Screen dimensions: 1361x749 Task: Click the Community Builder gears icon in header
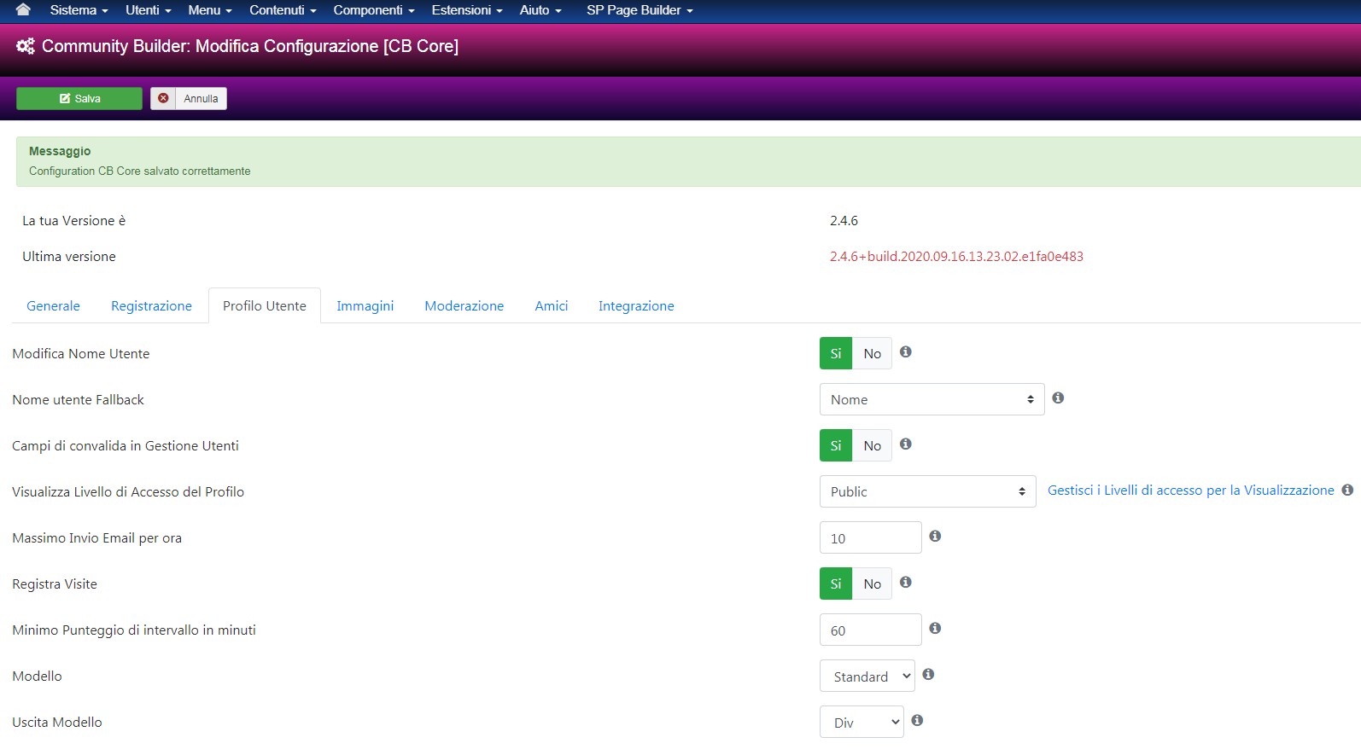pos(26,46)
